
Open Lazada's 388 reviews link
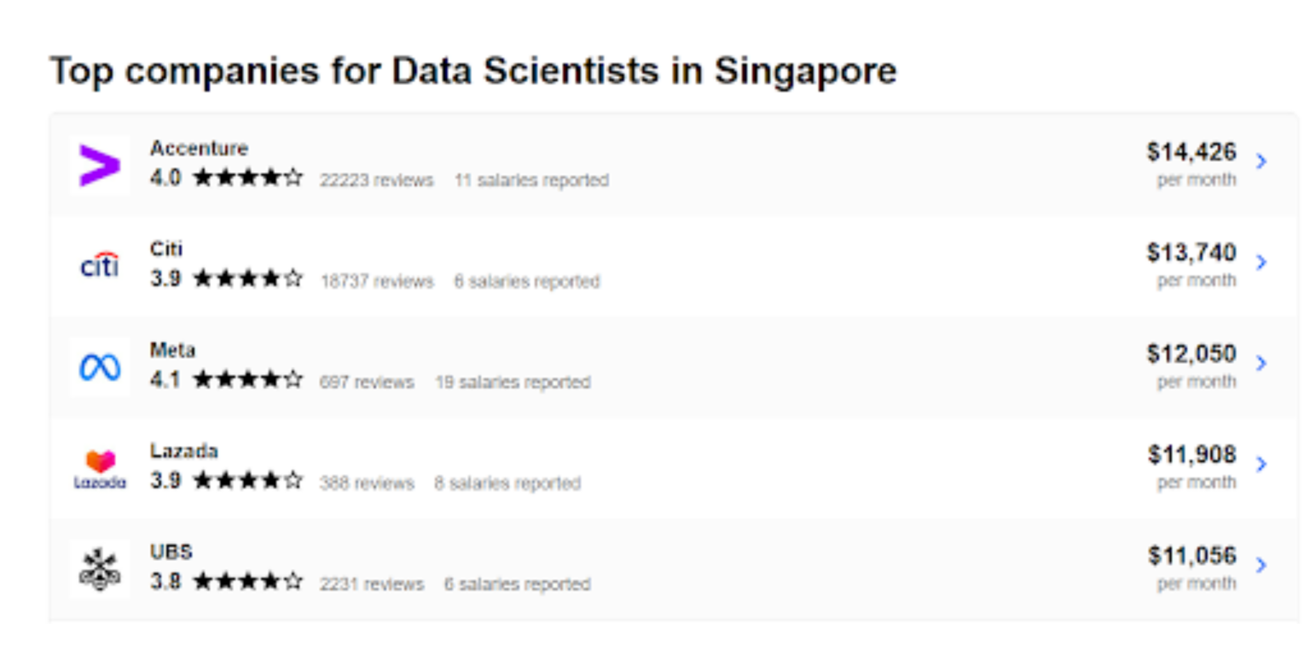coord(367,484)
